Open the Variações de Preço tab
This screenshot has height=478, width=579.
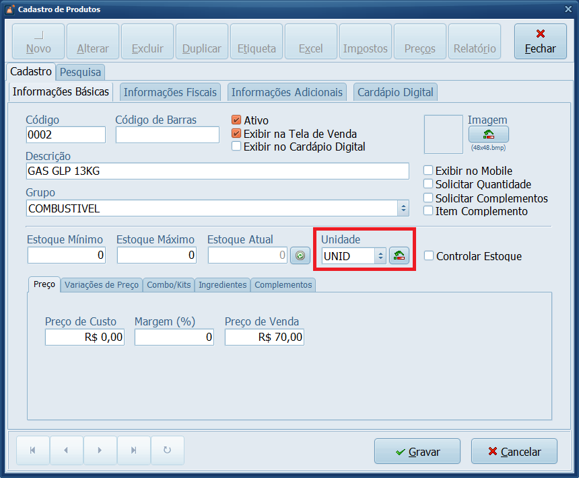point(102,285)
